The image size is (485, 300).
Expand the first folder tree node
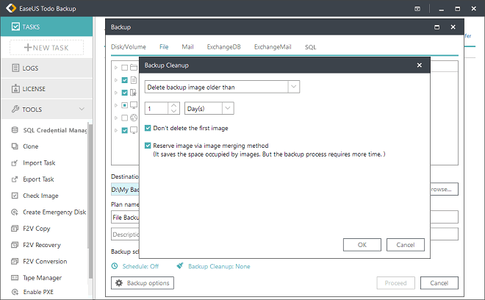click(x=116, y=68)
